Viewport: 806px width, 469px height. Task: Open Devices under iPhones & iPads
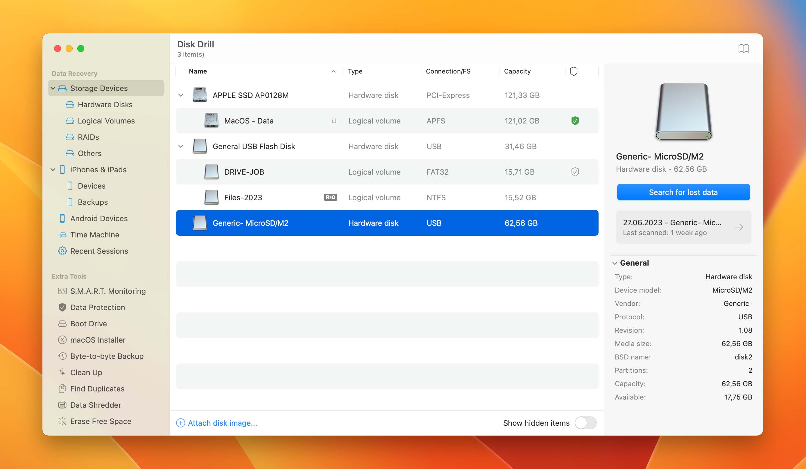92,186
